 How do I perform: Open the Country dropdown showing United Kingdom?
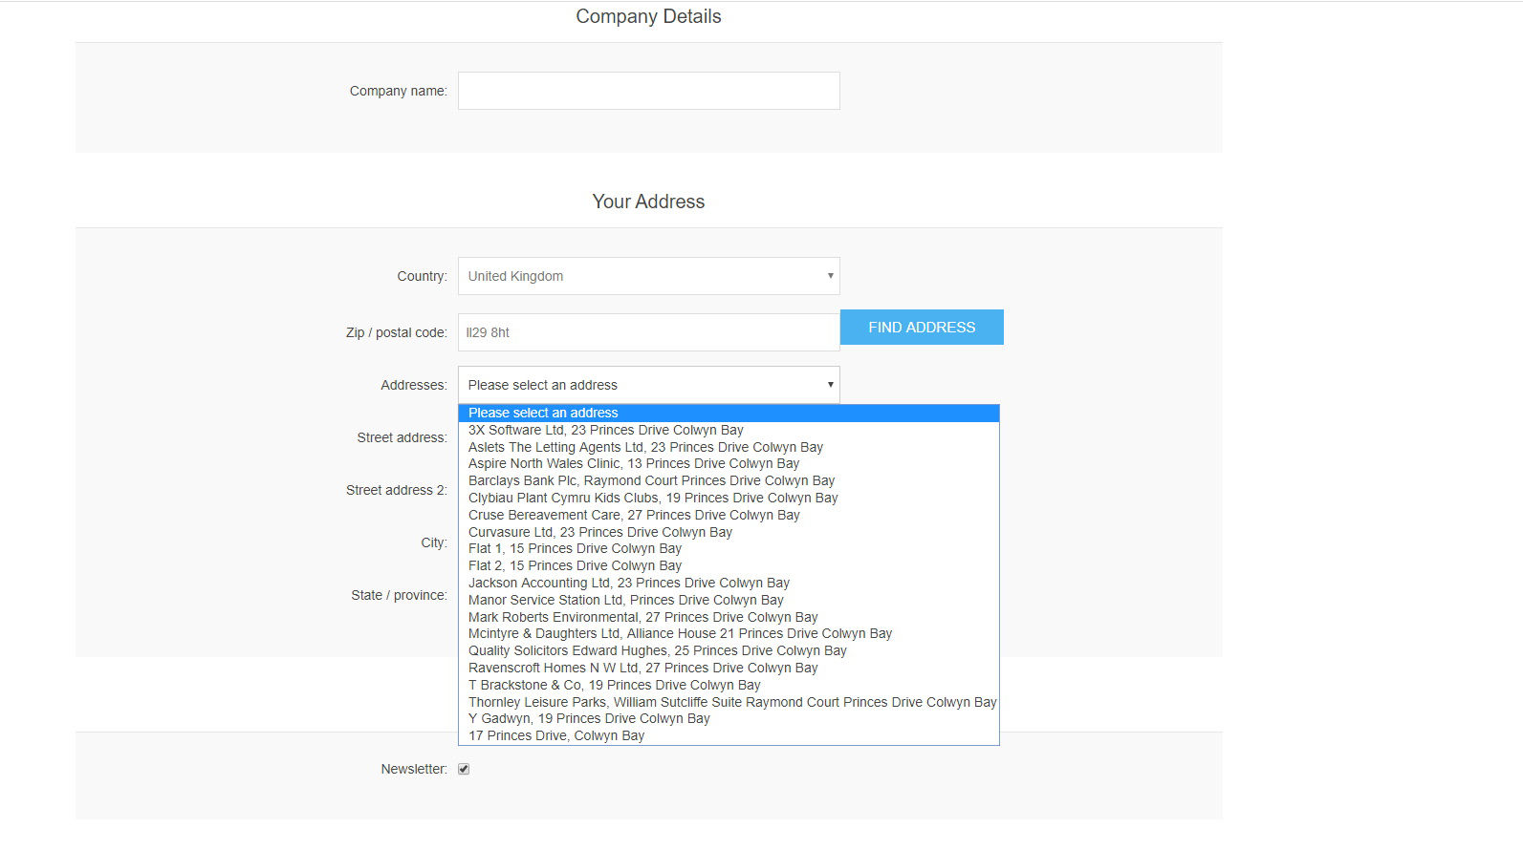(648, 276)
